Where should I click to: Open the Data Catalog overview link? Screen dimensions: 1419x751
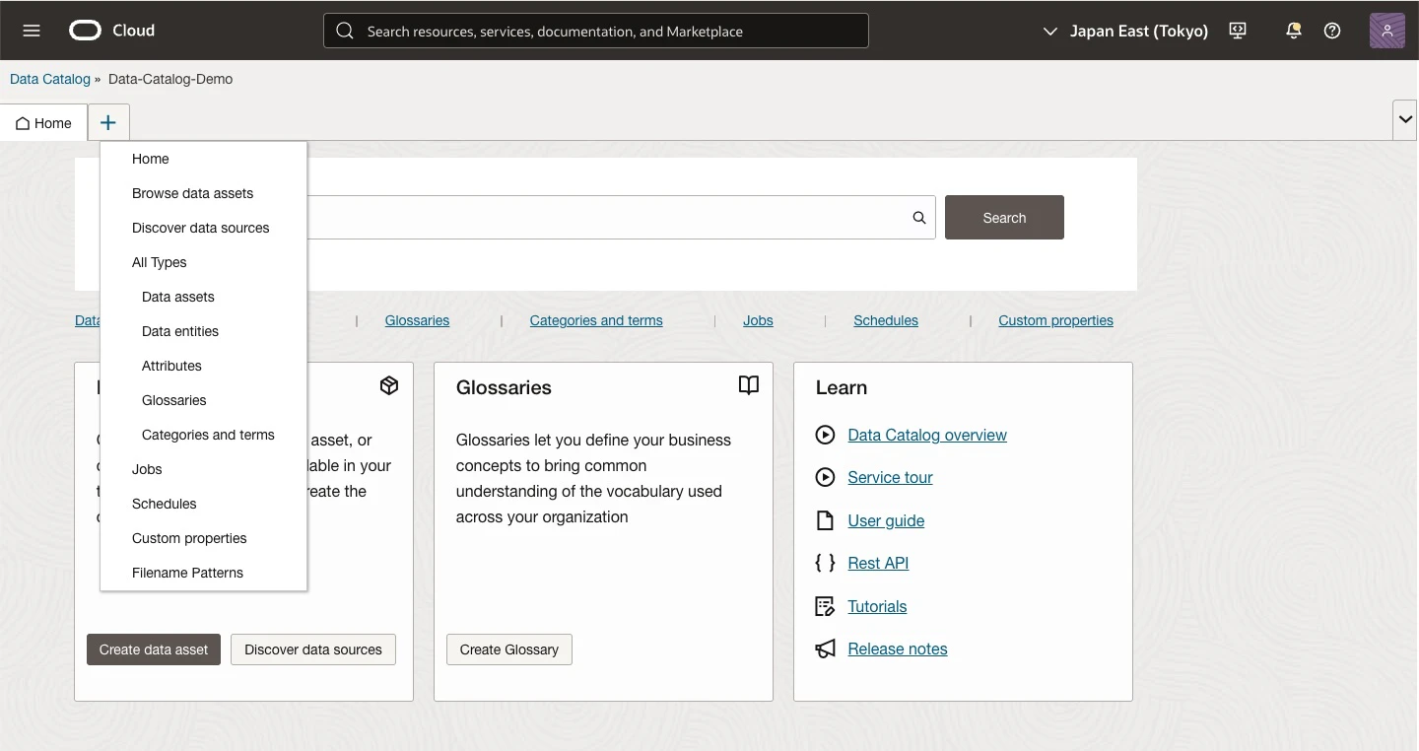coord(927,435)
